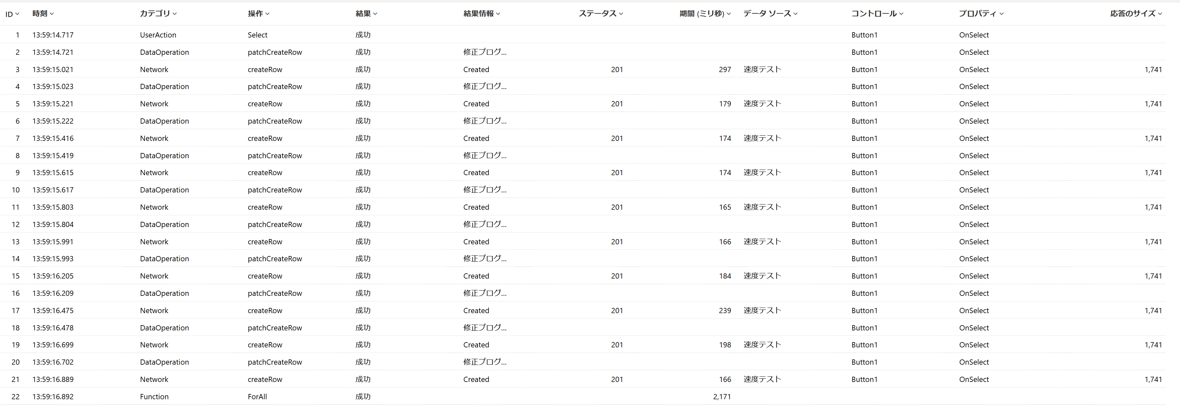Open the 結果 column dropdown
The width and height of the screenshot is (1180, 410).
point(375,14)
